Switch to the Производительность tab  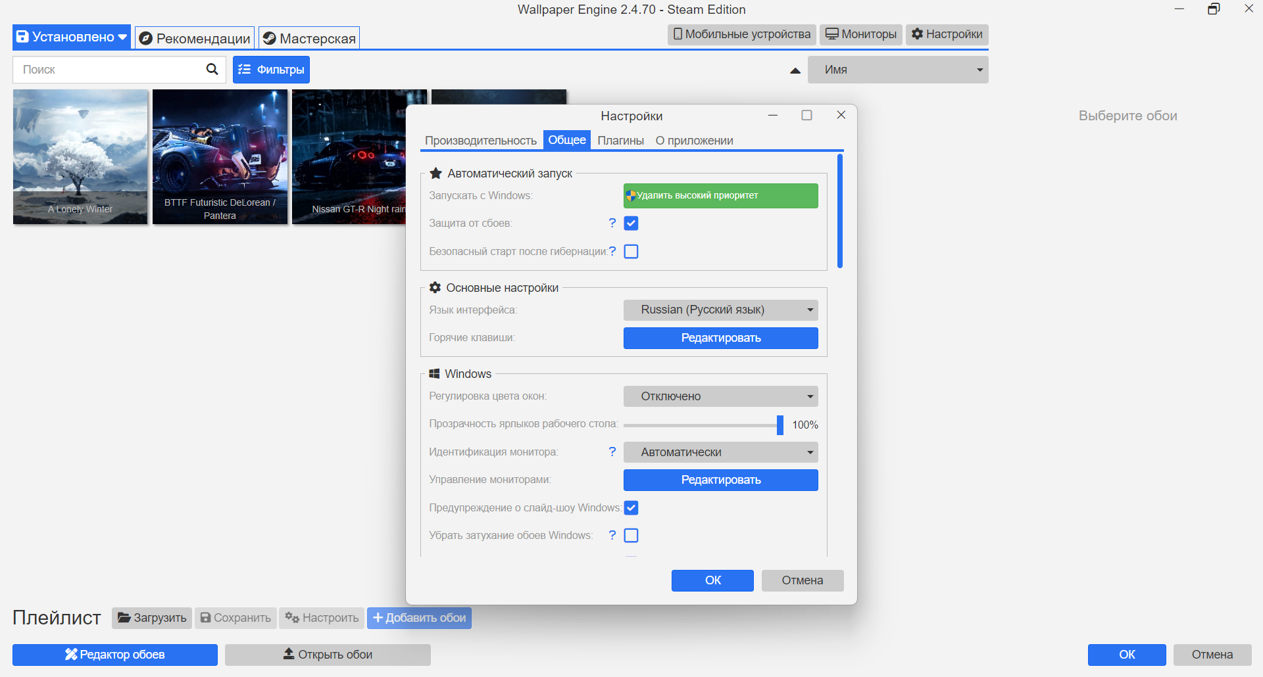coord(481,141)
